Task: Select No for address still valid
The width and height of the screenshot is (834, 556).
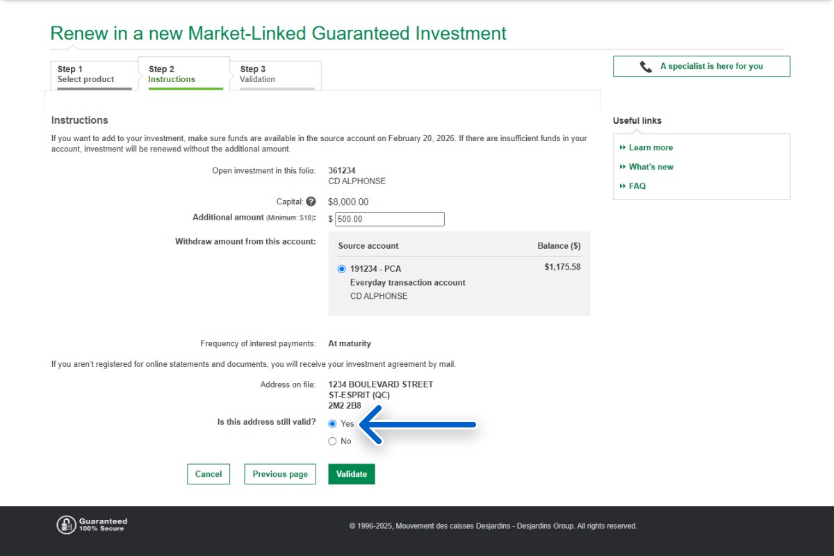Action: coord(332,441)
